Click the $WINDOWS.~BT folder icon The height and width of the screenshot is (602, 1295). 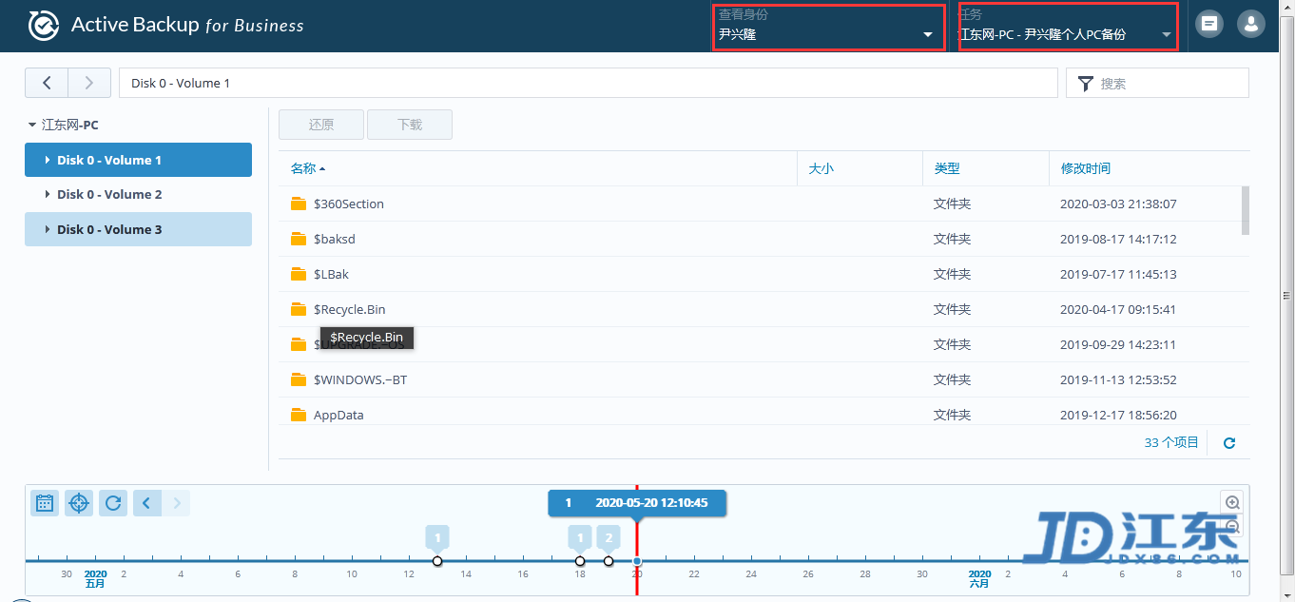pos(299,379)
